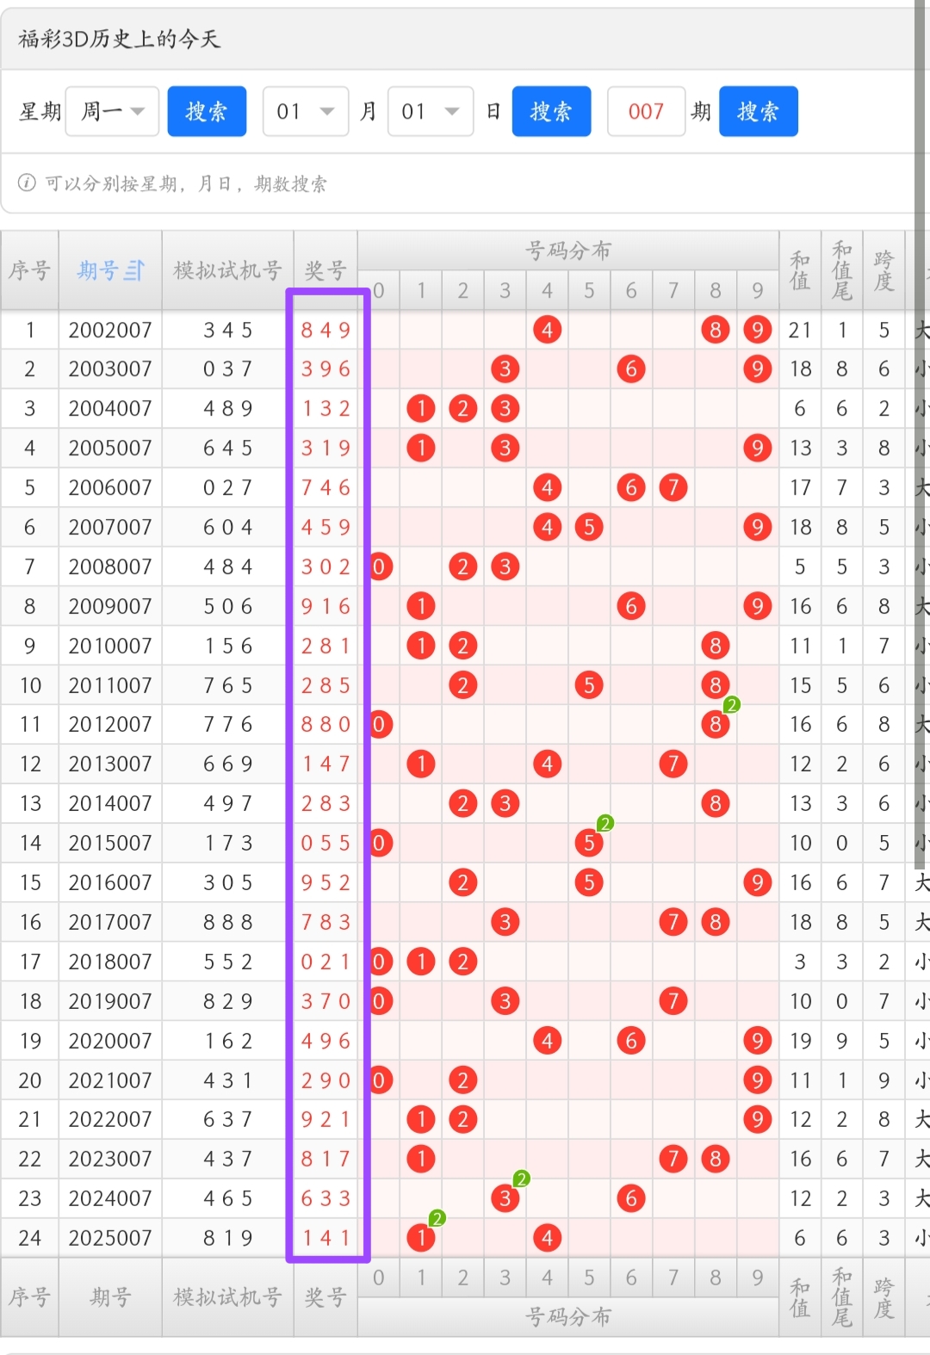Select the issue number 2020007

coord(110,1041)
